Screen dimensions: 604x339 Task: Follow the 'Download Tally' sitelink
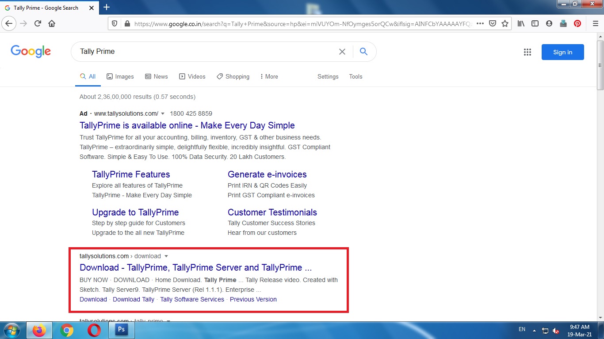coord(134,299)
